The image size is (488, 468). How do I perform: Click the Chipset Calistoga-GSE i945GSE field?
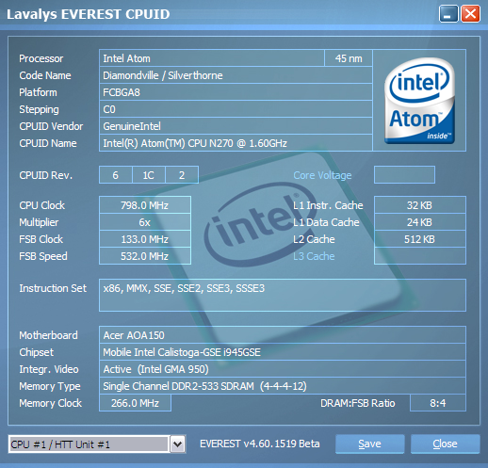tap(283, 352)
